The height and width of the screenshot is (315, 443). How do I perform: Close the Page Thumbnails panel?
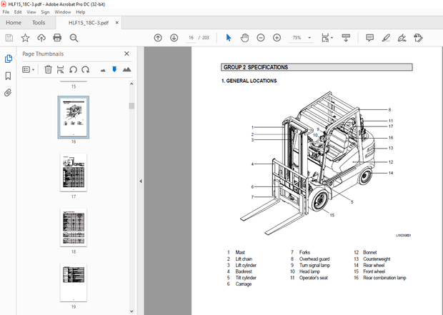click(x=126, y=54)
